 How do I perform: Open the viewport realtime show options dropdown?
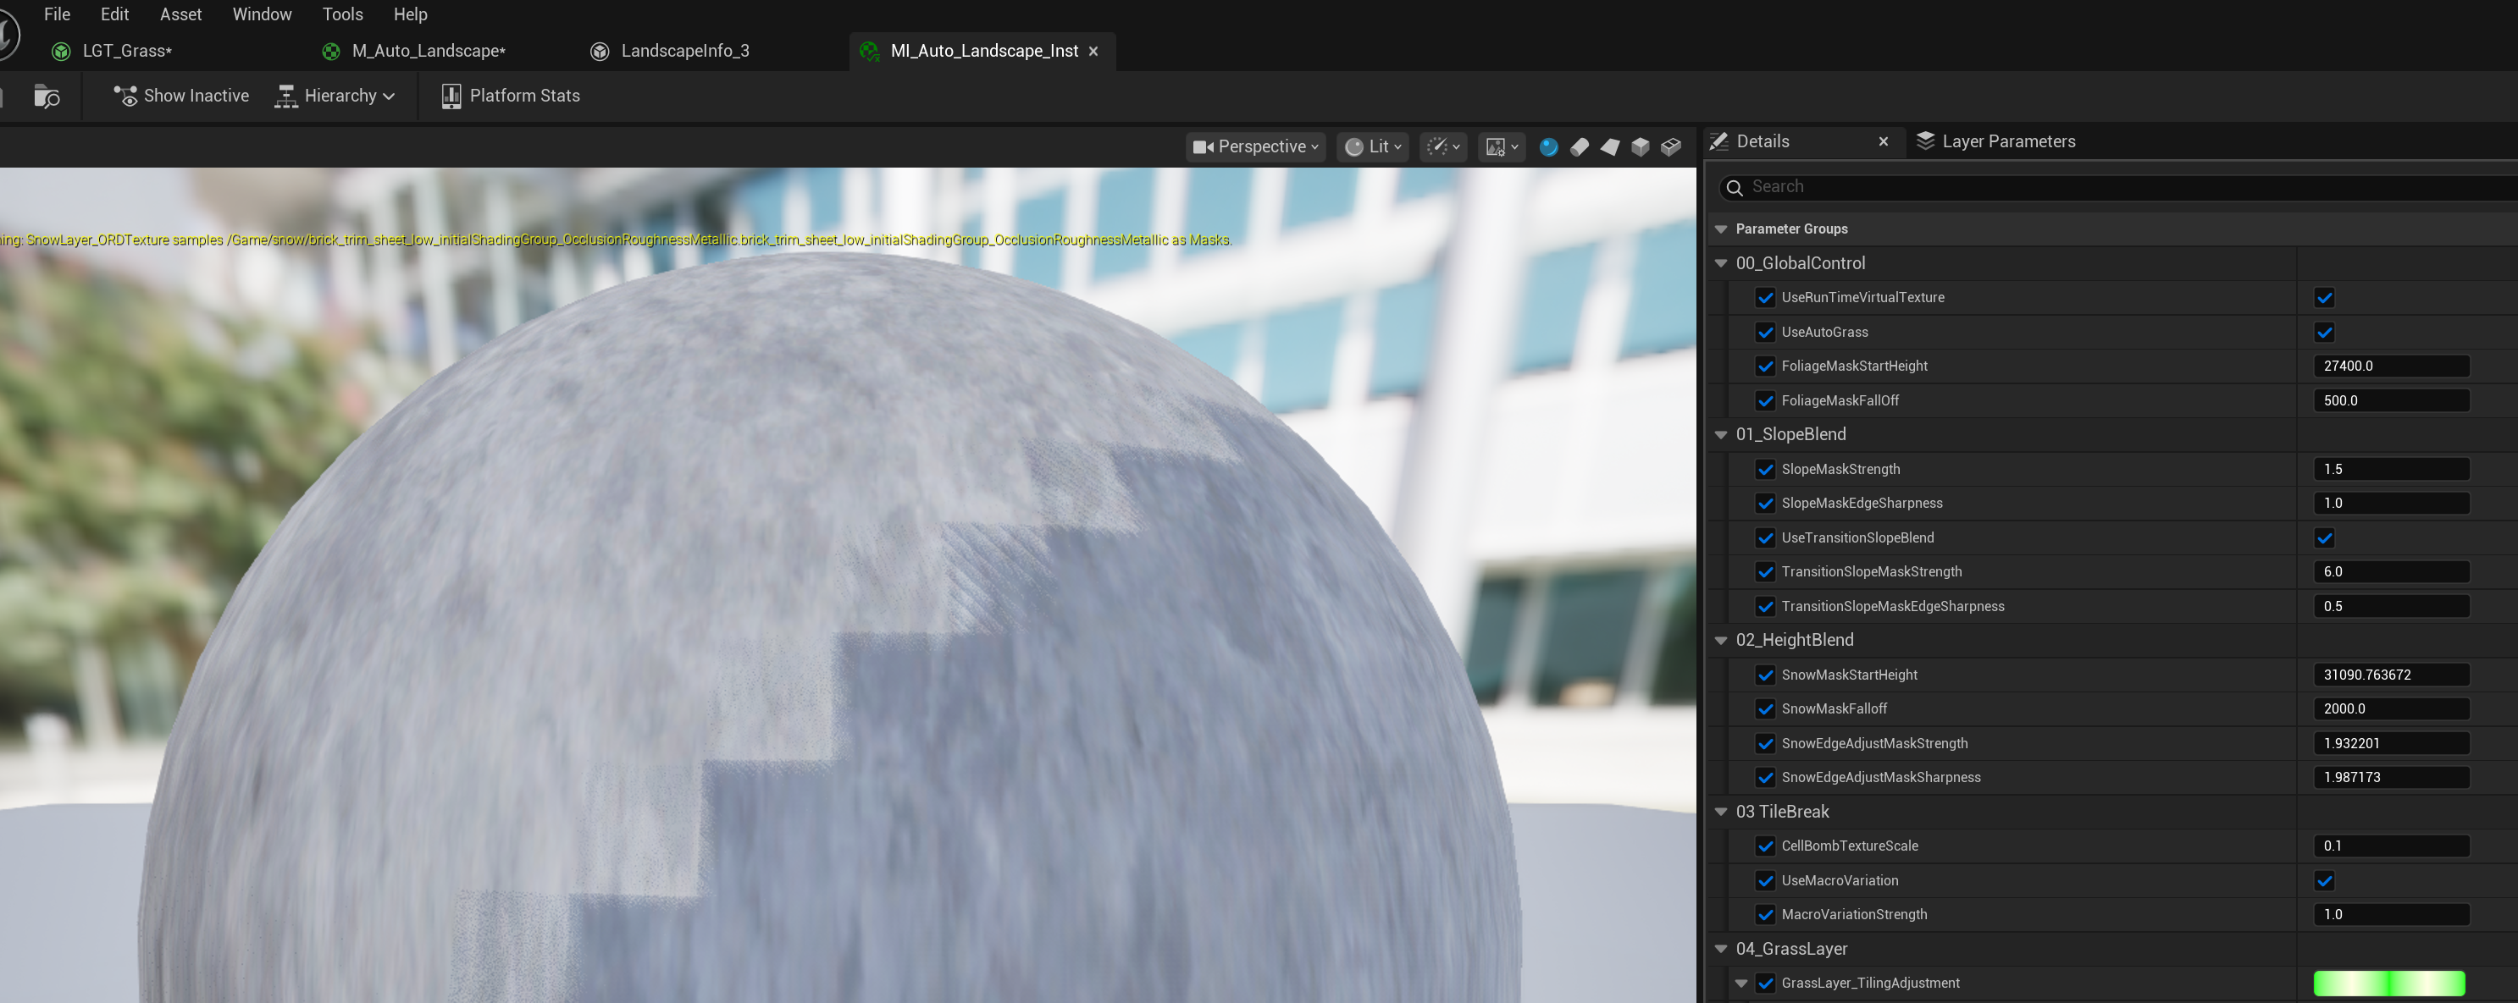point(1442,146)
